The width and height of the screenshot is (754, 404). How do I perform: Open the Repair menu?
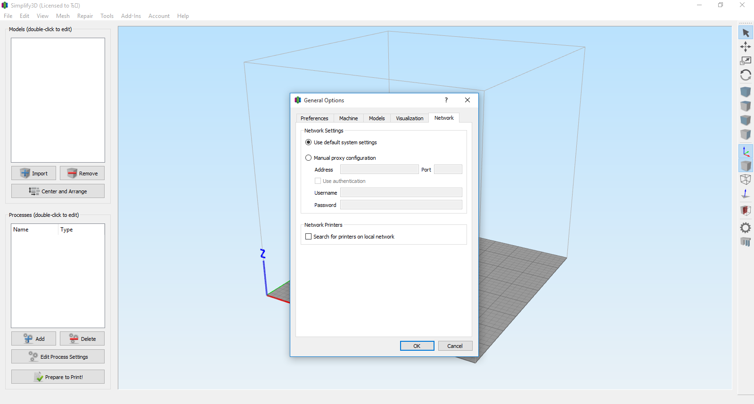point(85,16)
